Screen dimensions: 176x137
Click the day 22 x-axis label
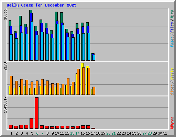pyautogui.click(x=119, y=133)
